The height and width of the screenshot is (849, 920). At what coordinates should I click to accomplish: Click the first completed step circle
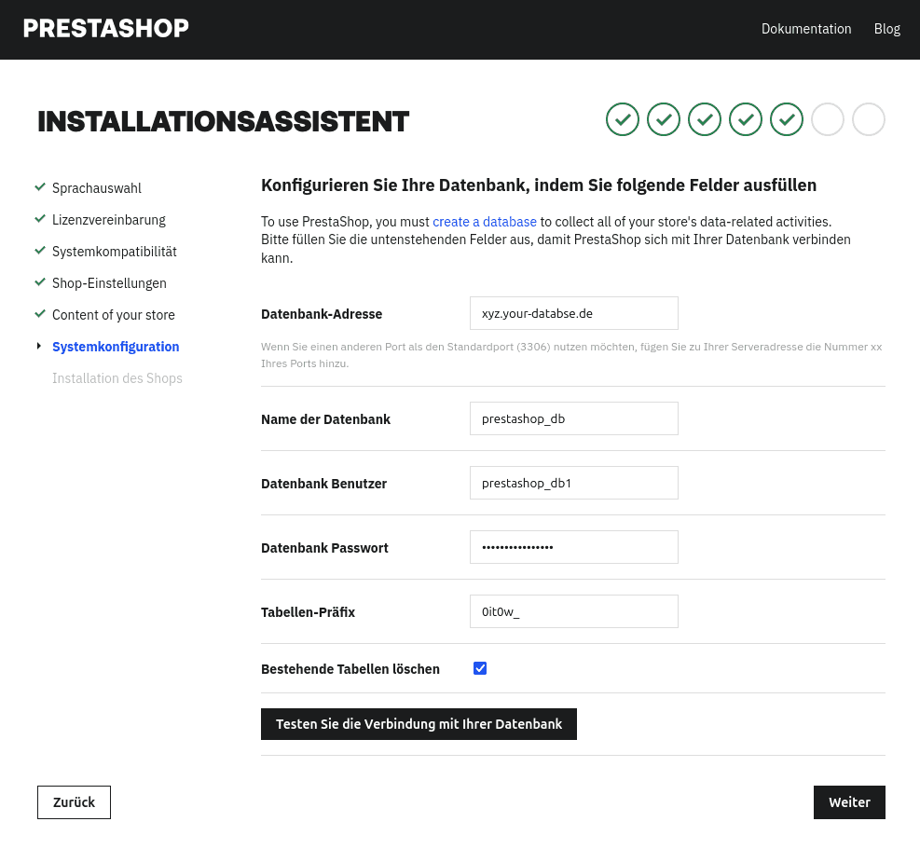623,119
